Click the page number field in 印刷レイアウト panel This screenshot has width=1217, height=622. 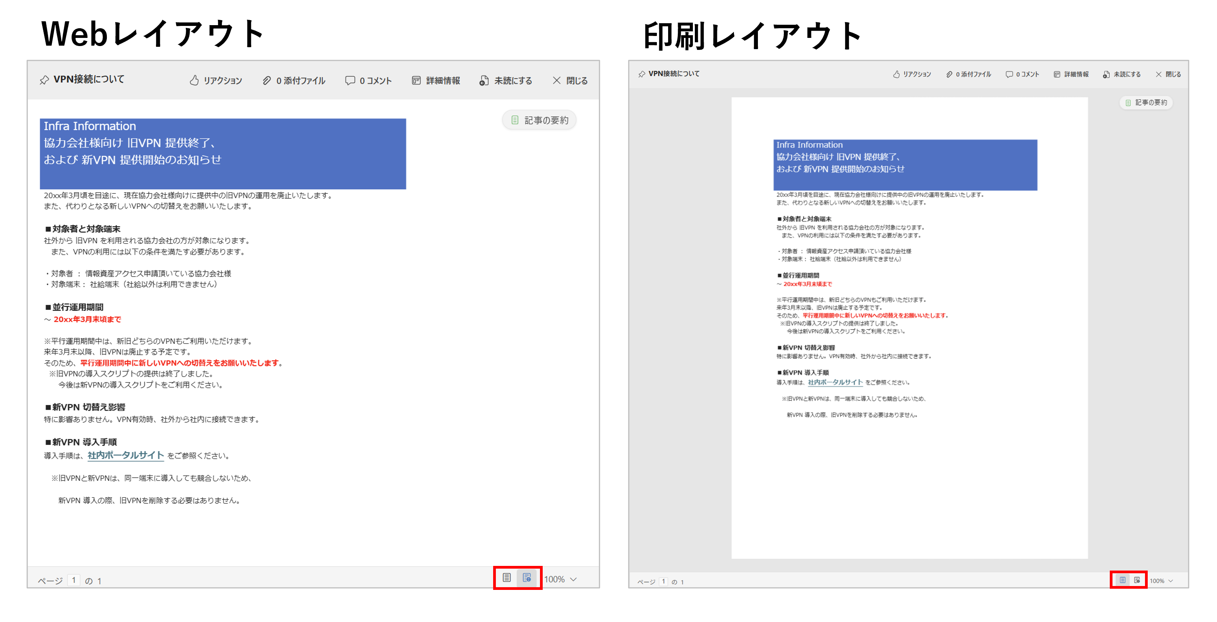click(664, 581)
